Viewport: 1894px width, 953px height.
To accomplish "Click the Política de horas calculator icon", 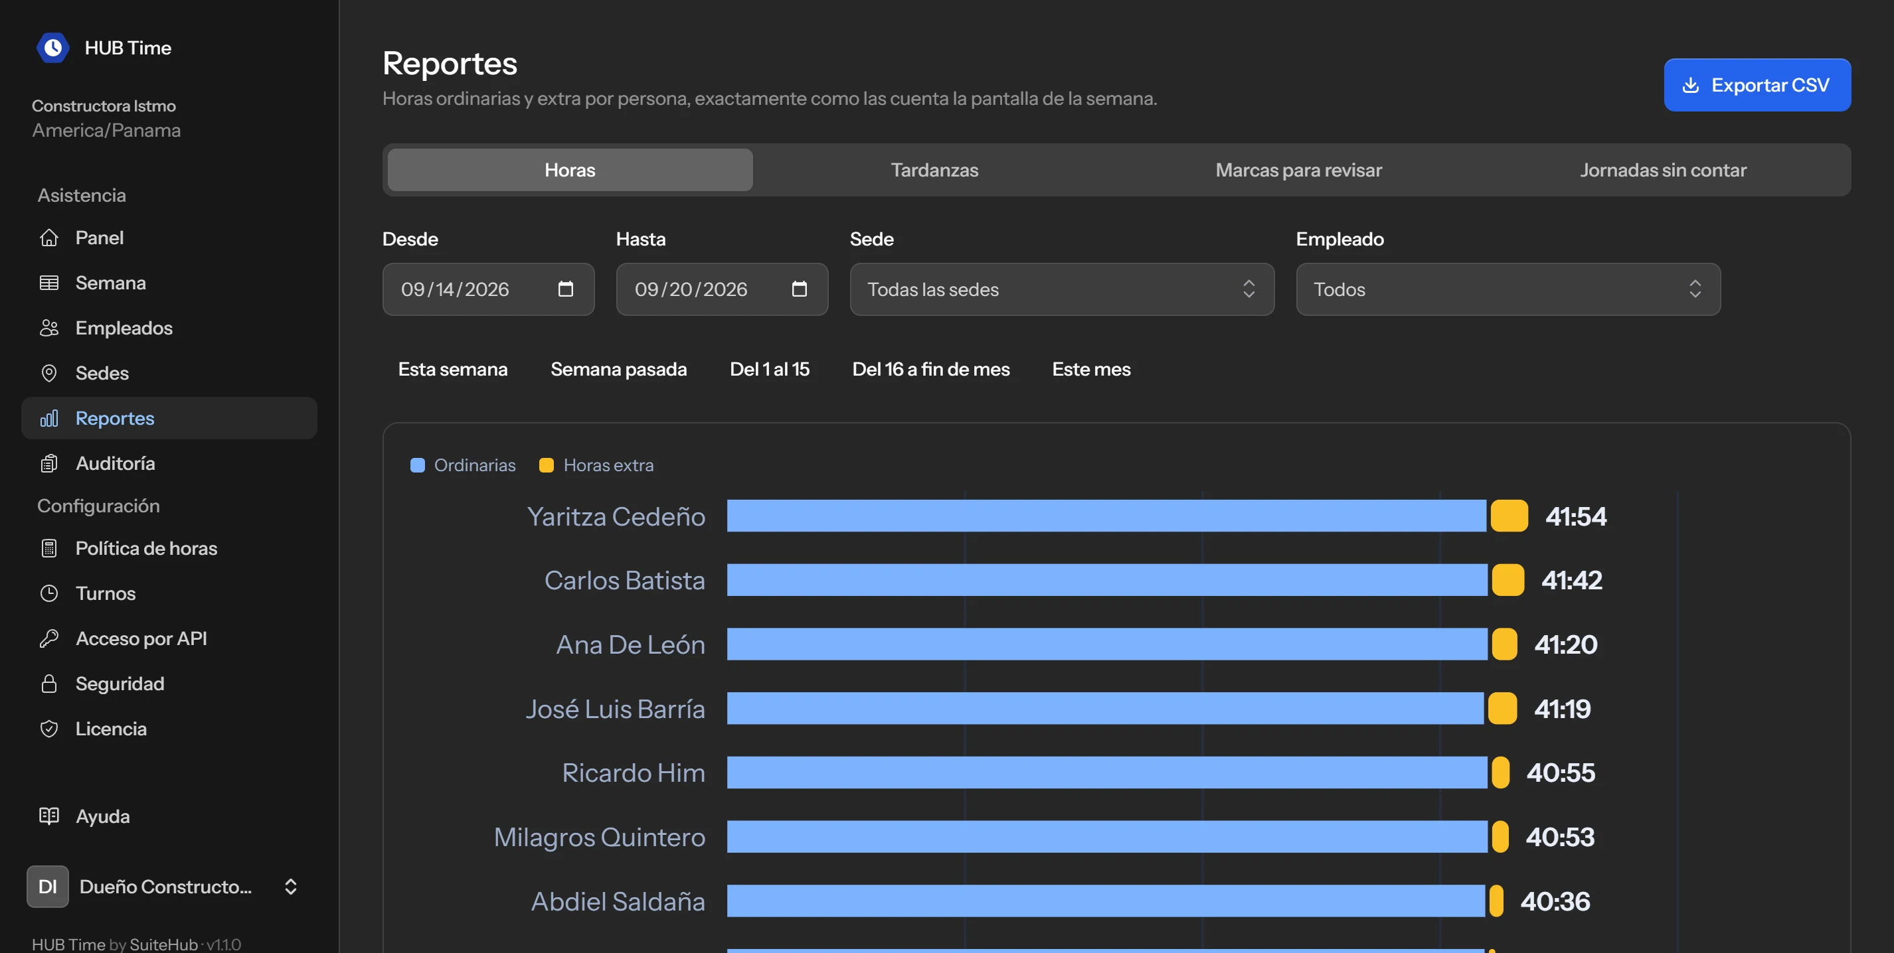I will tap(49, 548).
